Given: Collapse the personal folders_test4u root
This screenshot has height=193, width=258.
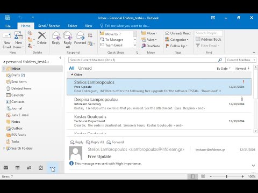Looking at the screenshot, I should coord(4,62).
